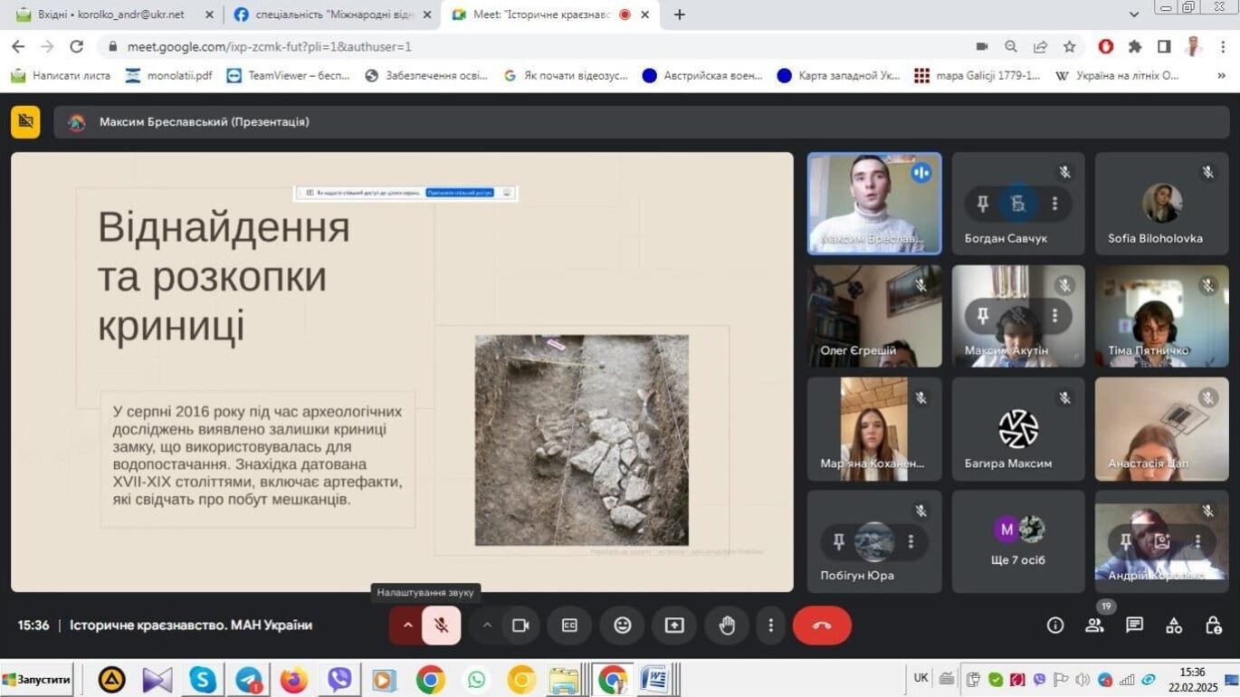1240x697 pixels.
Task: Click the well excavation photo on slide
Action: coord(581,440)
